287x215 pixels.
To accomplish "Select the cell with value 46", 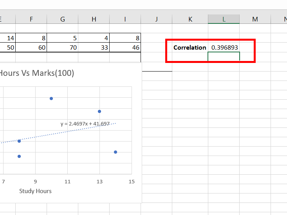I will [125, 47].
